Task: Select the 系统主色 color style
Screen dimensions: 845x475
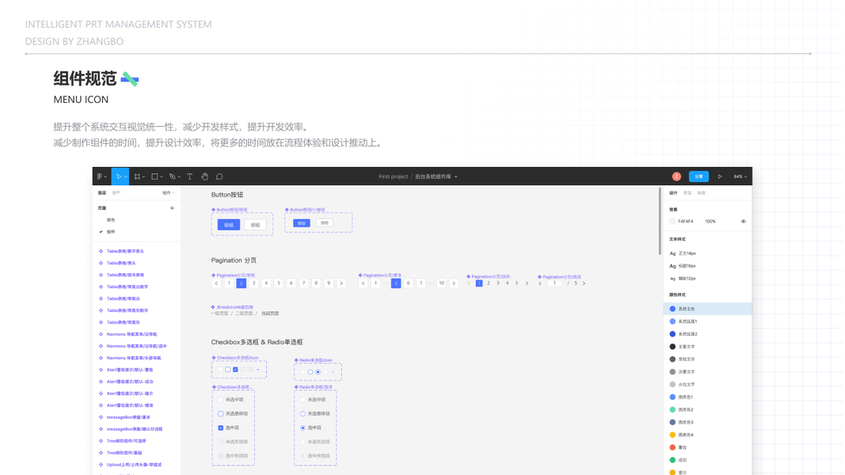Action: [707, 309]
